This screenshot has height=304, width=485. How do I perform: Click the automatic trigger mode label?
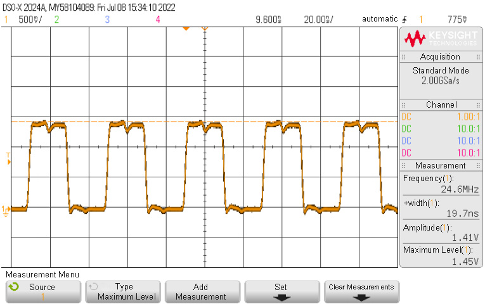pos(380,19)
